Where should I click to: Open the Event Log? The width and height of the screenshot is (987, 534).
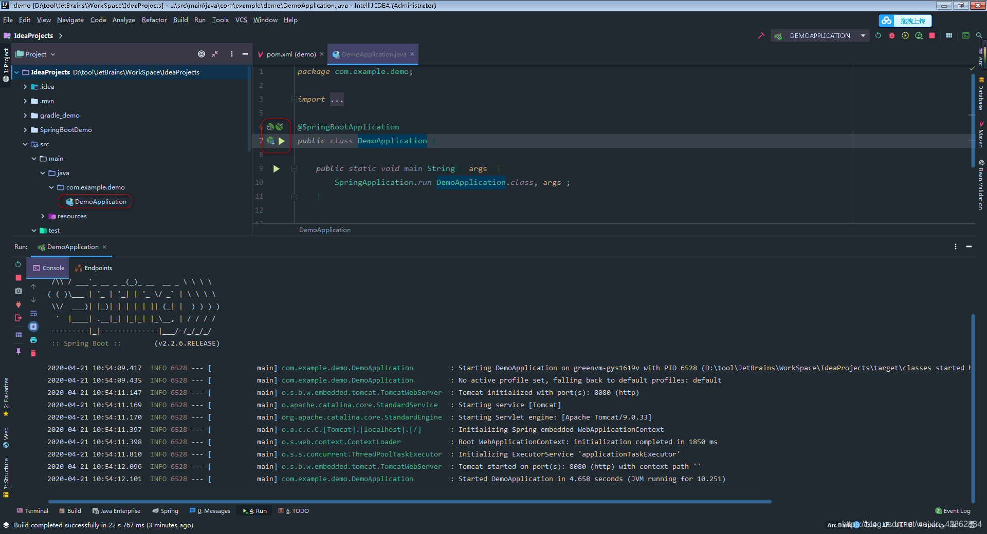[x=953, y=511]
